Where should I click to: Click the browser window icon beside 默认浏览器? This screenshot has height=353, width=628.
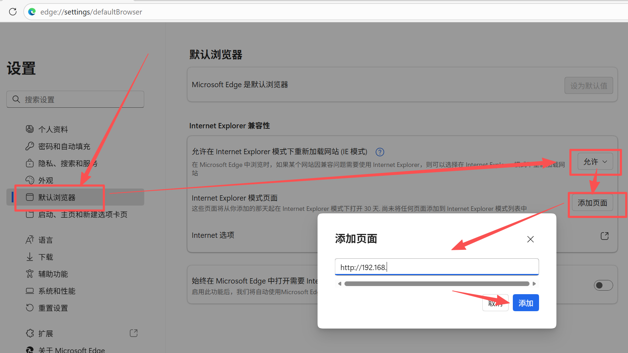pos(30,197)
